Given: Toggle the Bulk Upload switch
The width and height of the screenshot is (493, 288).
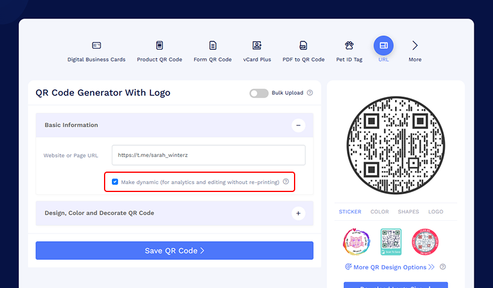Looking at the screenshot, I should tap(259, 93).
